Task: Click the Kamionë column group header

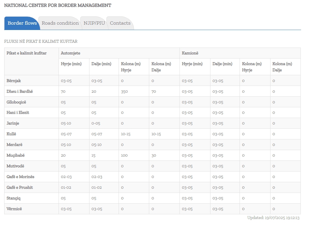Action: pyautogui.click(x=190, y=53)
